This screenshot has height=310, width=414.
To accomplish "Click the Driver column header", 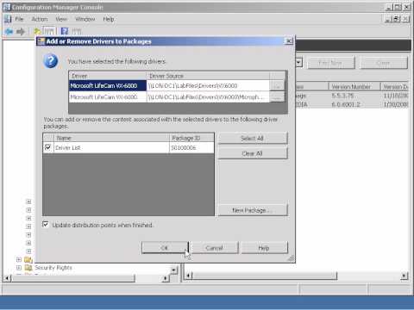I will coord(108,76).
